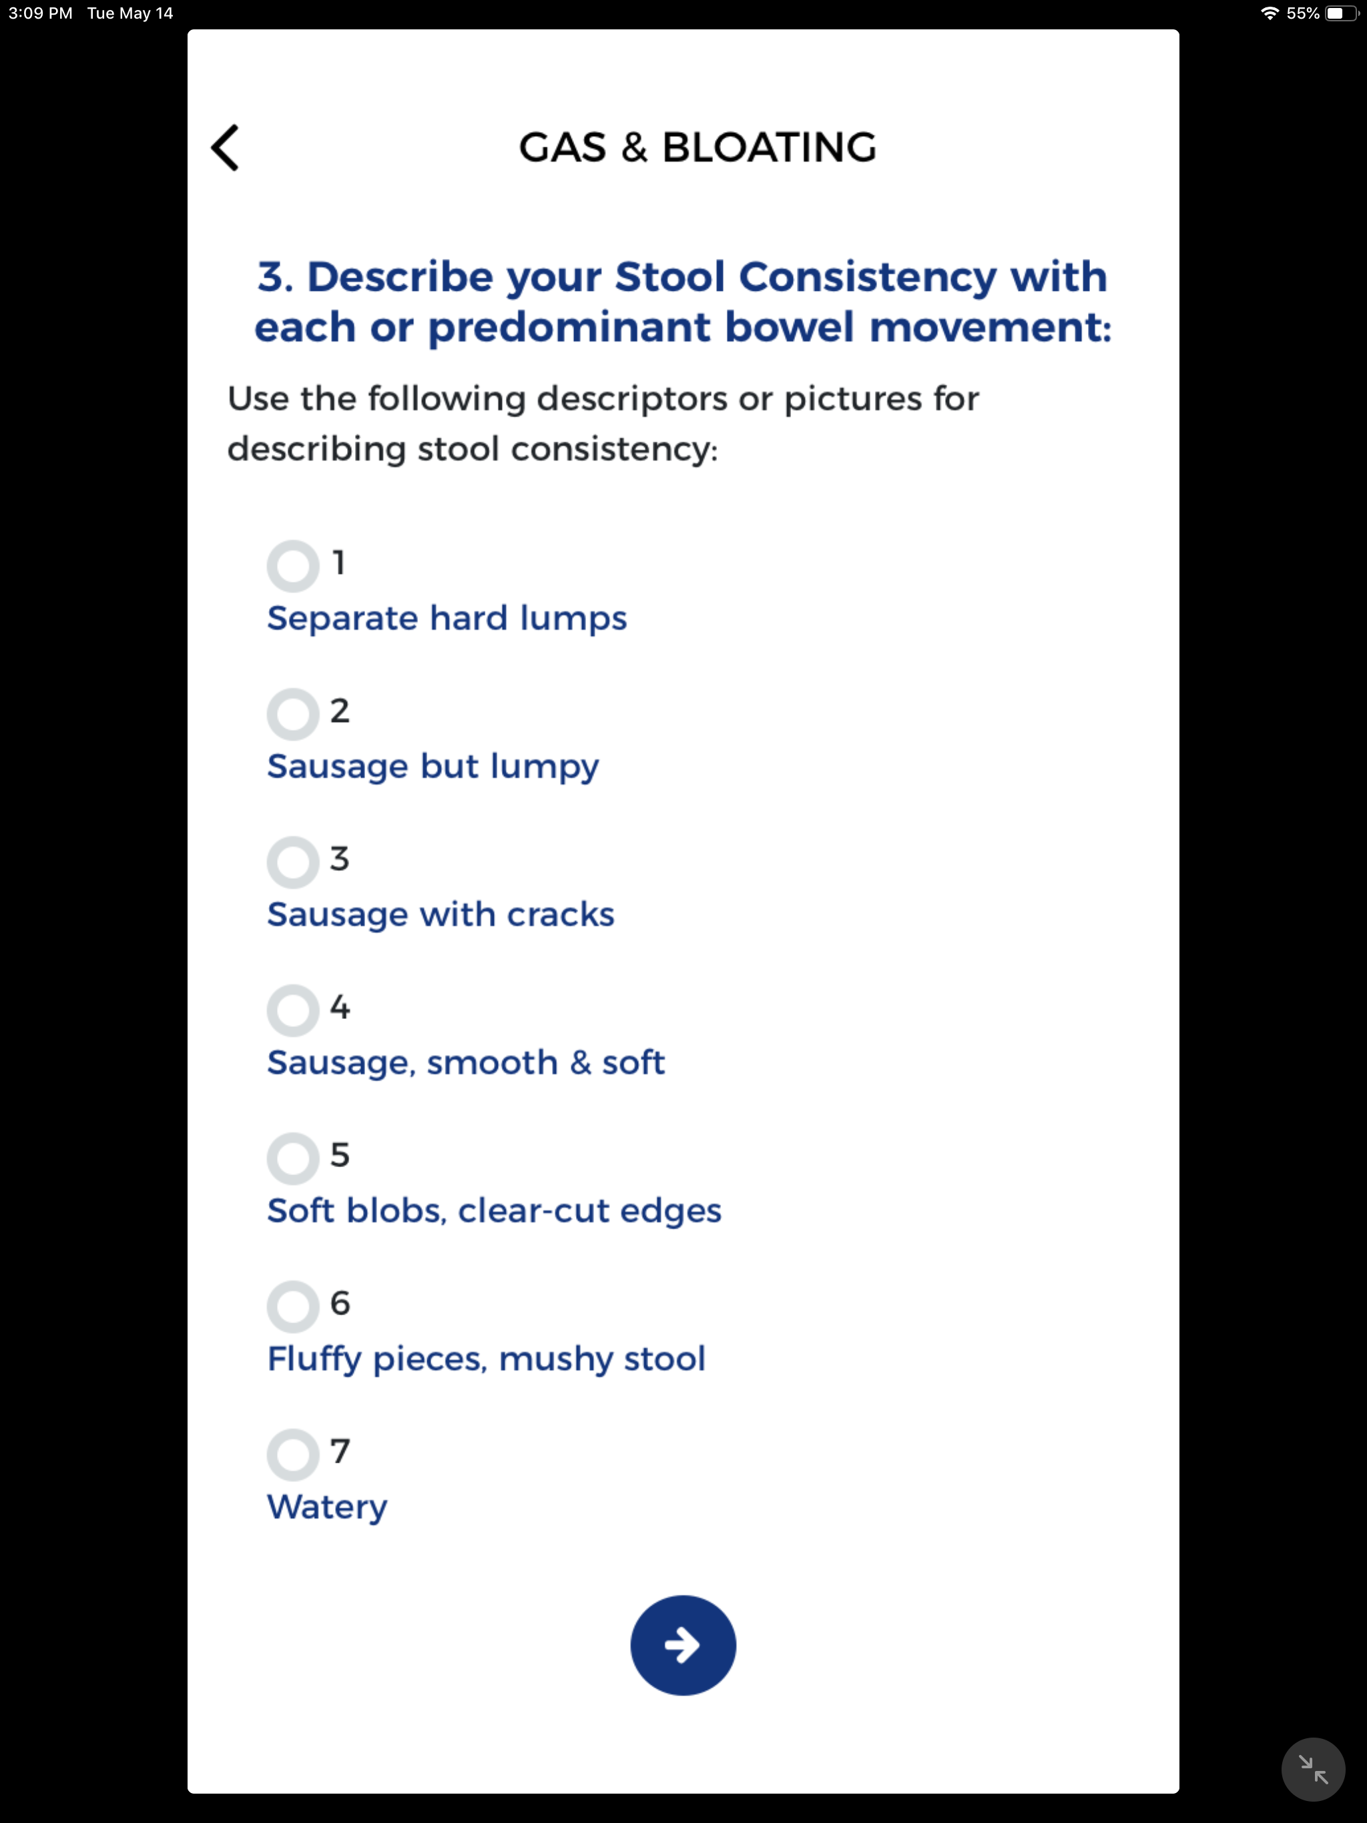Tap the Fluffy pieces, mushy stool label

pyautogui.click(x=486, y=1358)
